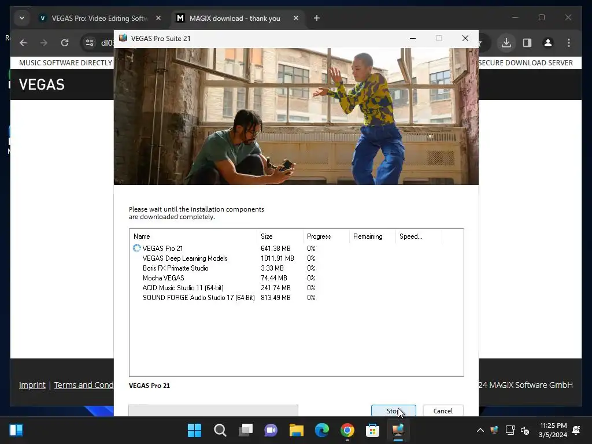Viewport: 592px width, 444px height.
Task: Open the Widgets panel on the taskbar
Action: 16,430
